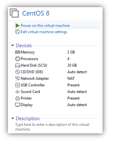Click the edit settings wrench icon

[x=17, y=32]
